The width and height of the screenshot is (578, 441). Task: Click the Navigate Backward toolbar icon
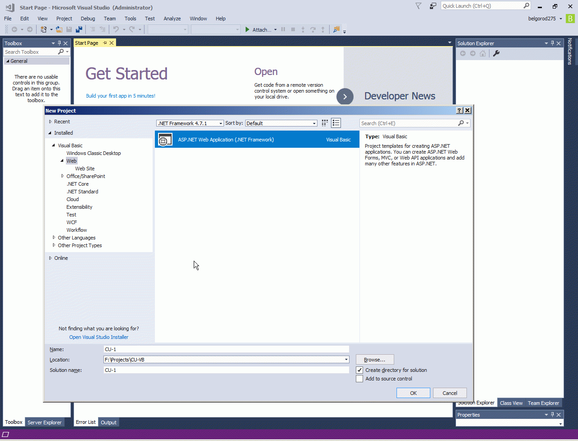click(14, 30)
